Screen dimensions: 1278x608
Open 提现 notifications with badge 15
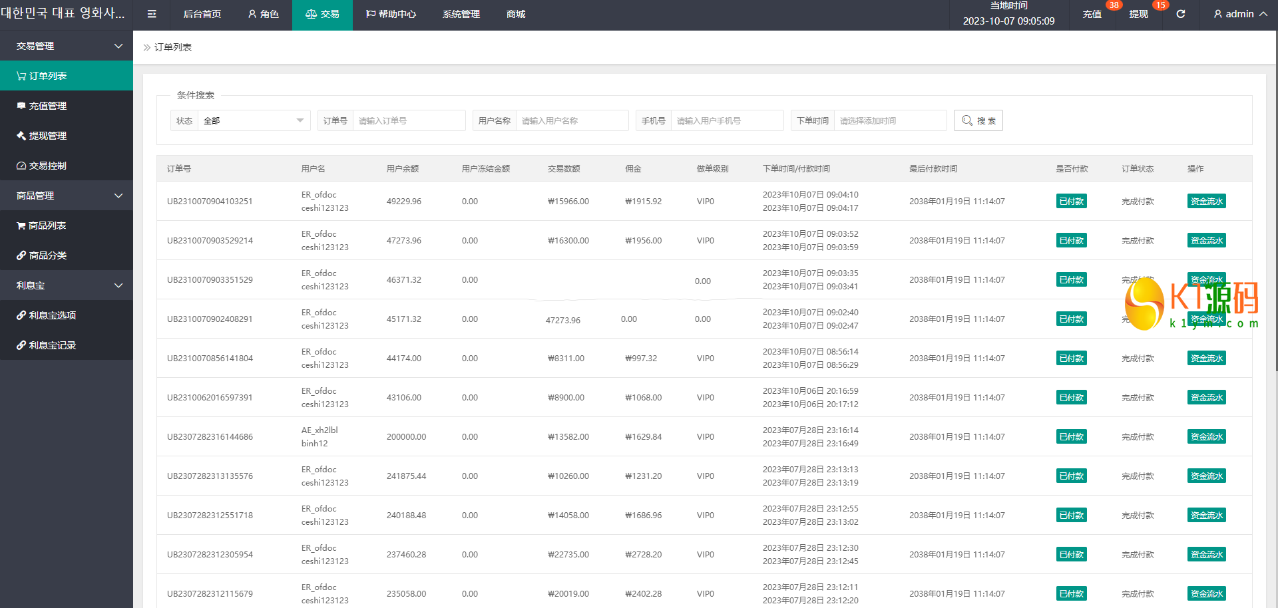click(x=1138, y=14)
